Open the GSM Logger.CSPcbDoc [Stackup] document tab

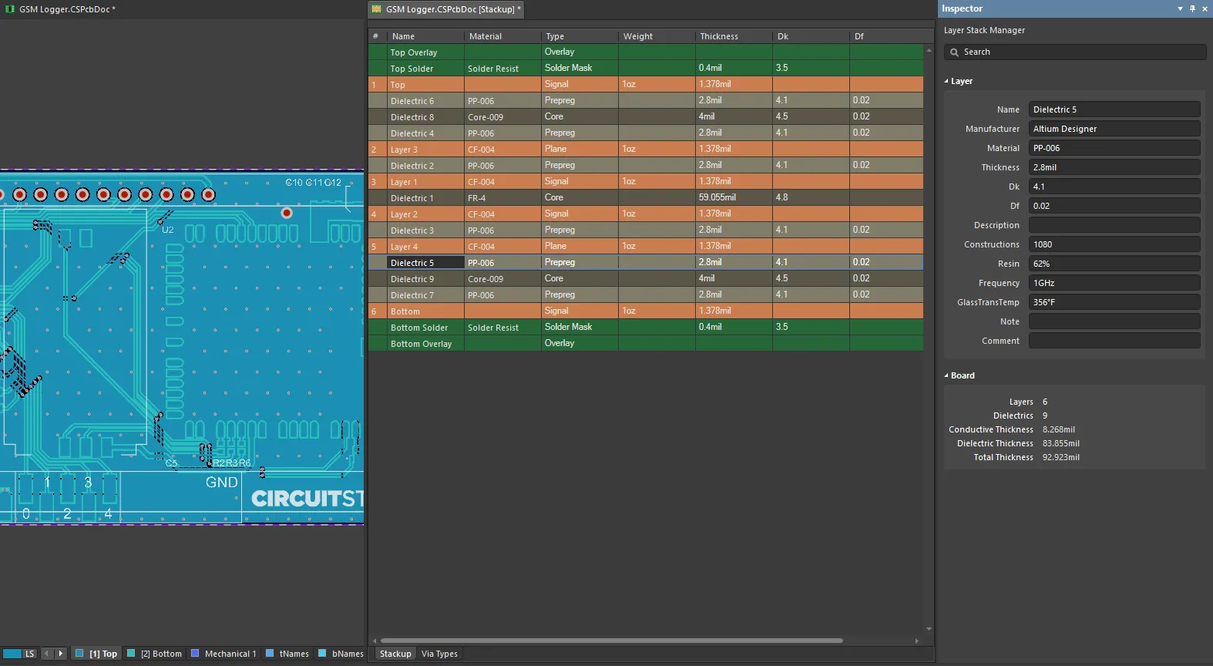(446, 9)
